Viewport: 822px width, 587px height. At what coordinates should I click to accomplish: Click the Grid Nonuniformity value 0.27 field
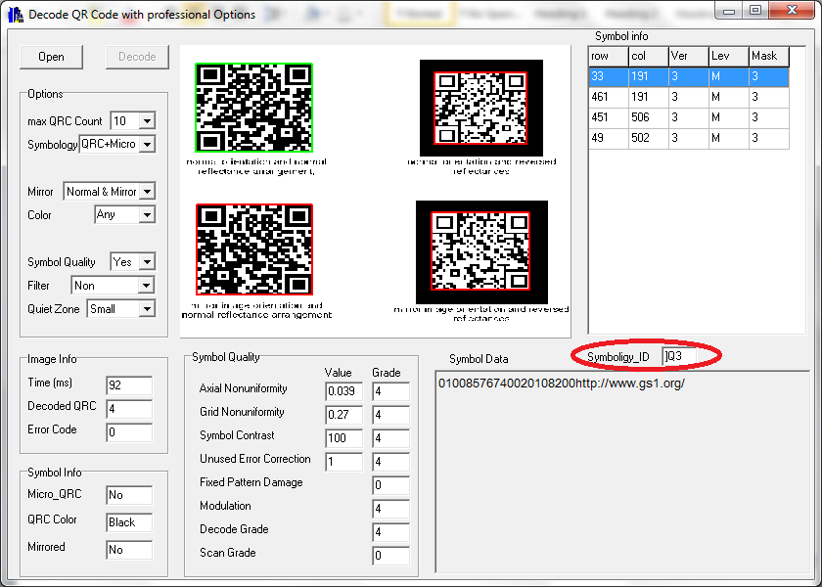[343, 415]
